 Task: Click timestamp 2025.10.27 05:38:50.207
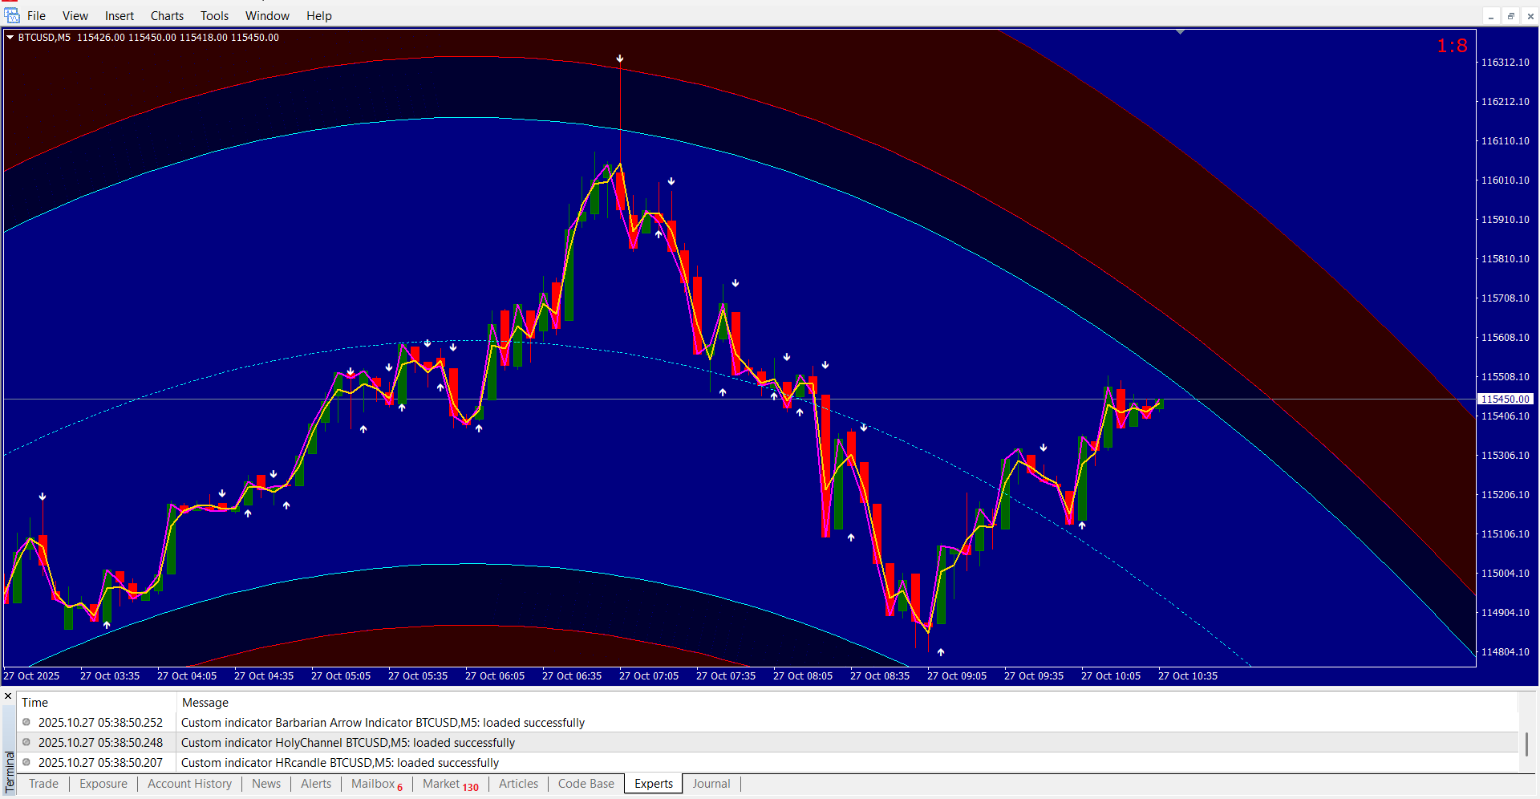click(x=100, y=762)
